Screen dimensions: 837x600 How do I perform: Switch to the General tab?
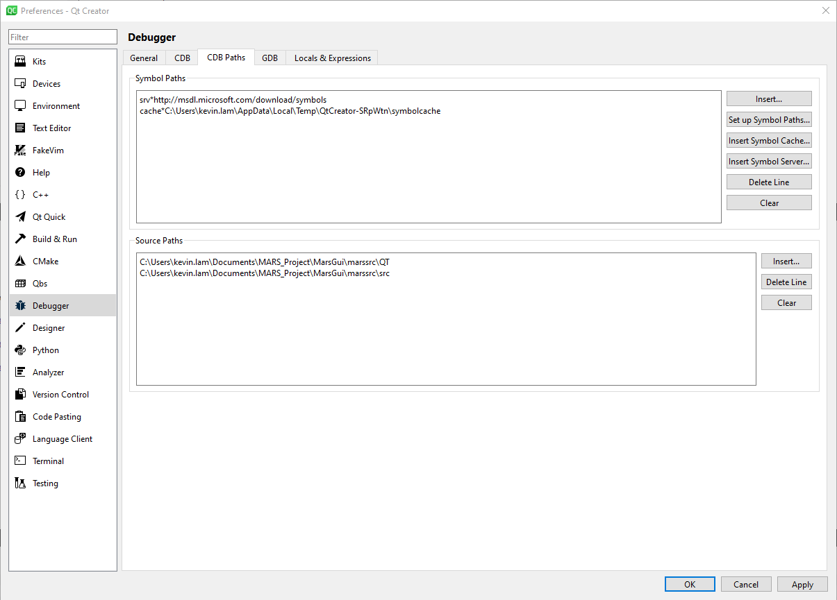pos(144,58)
